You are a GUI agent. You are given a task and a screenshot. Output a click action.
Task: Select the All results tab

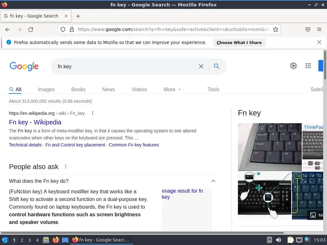click(15, 89)
